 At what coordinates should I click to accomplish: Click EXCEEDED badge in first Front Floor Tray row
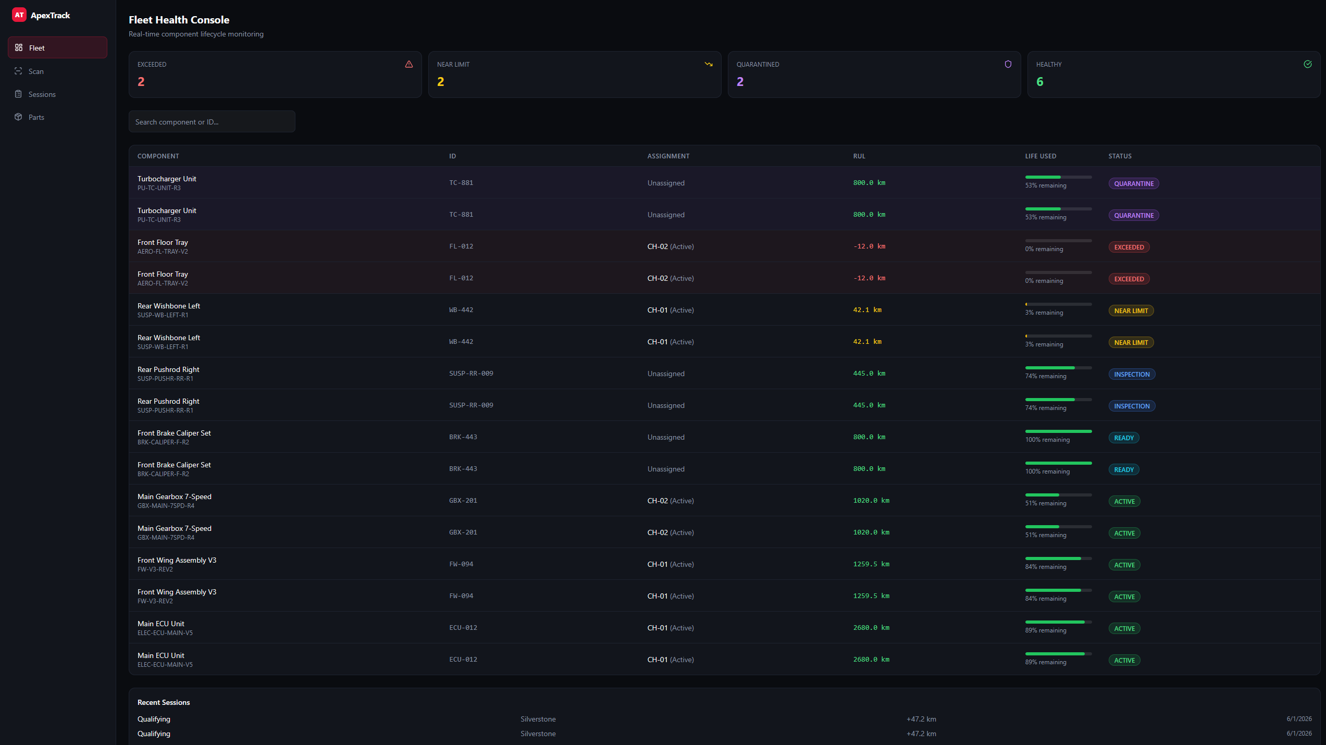1129,247
